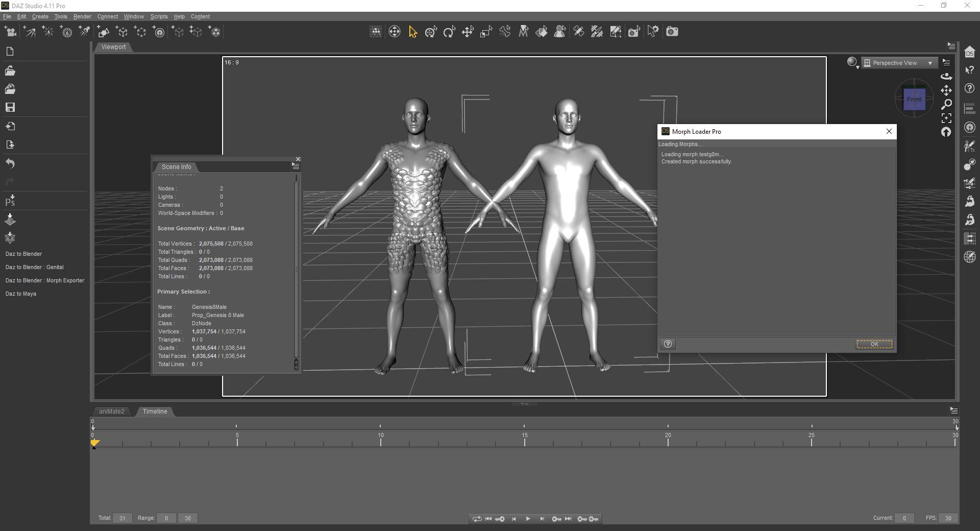Select the ActivePose bone tool

point(505,32)
